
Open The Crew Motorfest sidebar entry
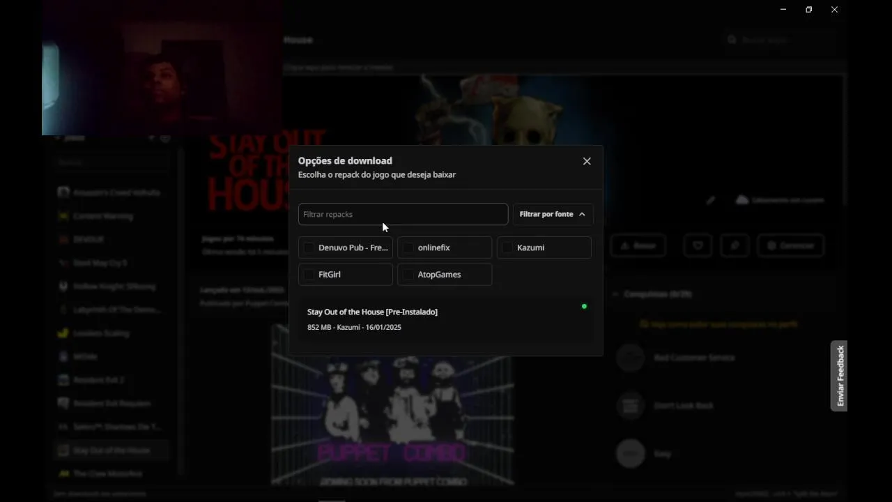(111, 473)
